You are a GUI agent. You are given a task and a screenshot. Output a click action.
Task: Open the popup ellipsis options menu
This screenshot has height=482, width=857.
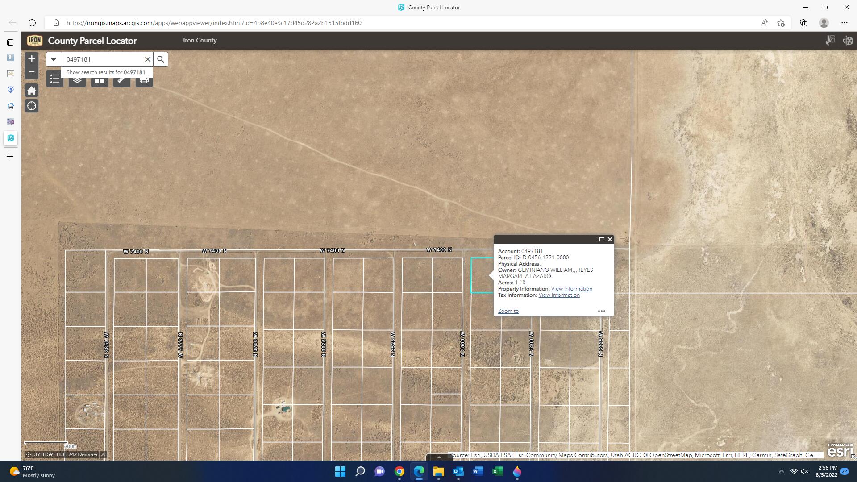point(601,311)
